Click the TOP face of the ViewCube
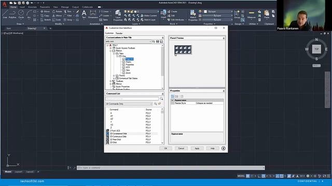Viewport: 332px width, 186px height. (x=316, y=49)
